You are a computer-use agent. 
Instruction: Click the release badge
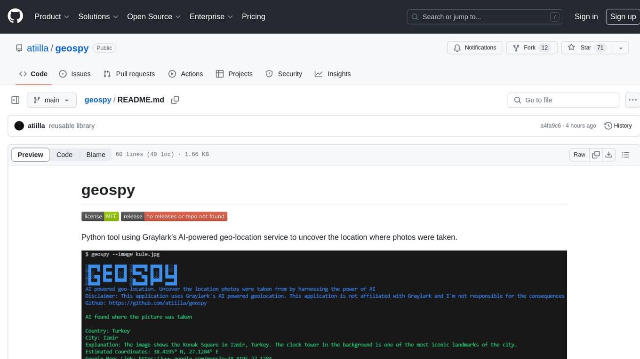coord(174,217)
